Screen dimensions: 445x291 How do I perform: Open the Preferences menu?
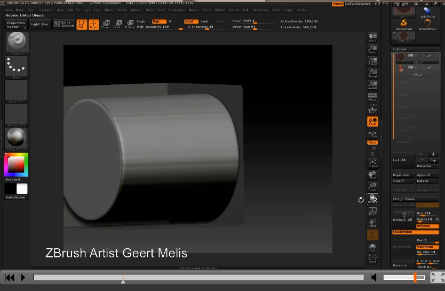coord(177,10)
